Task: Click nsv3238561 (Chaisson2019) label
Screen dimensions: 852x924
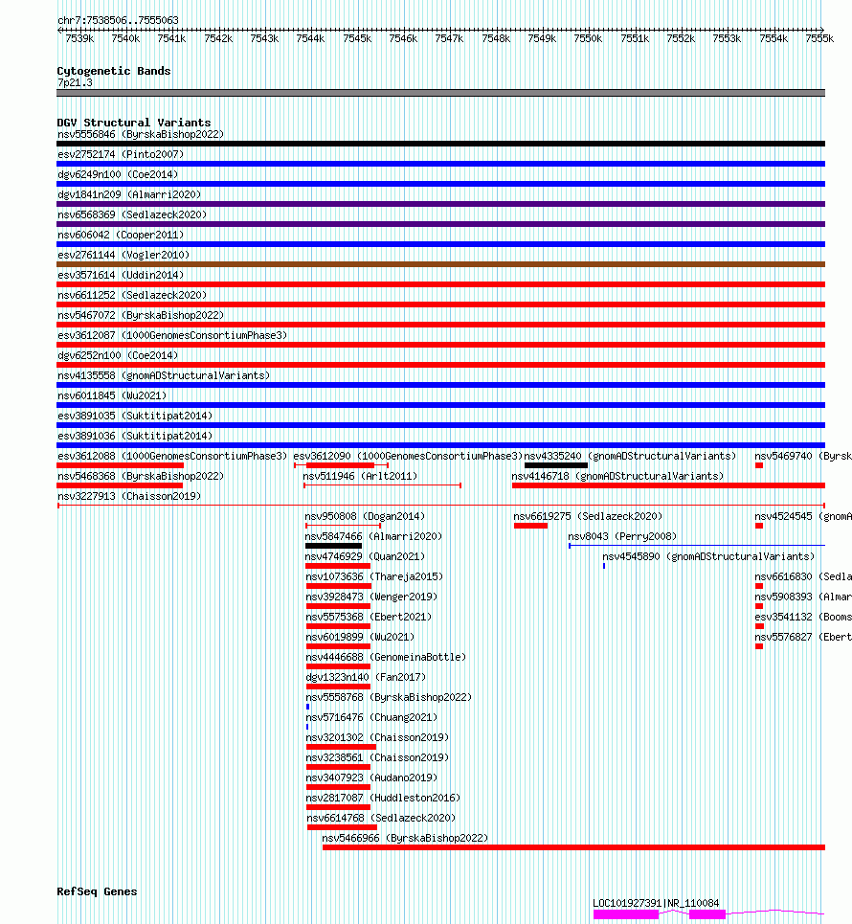Action: [x=377, y=757]
